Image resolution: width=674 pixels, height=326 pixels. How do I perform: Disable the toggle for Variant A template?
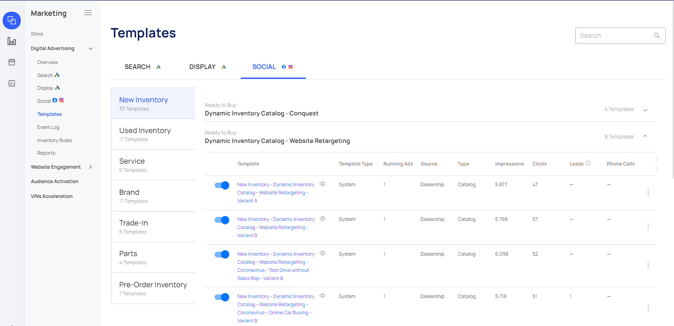pyautogui.click(x=222, y=185)
